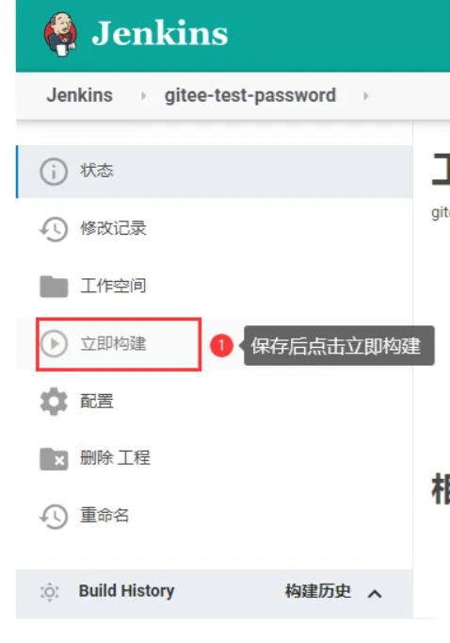Click the 配置 gear icon
450x643 pixels.
[x=54, y=401]
